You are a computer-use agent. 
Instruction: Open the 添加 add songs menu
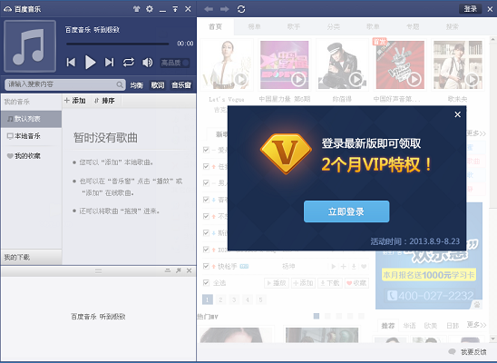[x=75, y=101]
